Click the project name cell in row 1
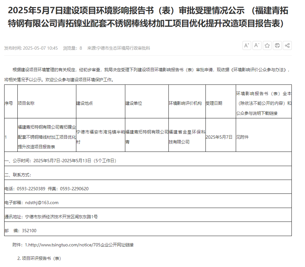Image resolution: width=305 pixels, height=267 pixels. pos(47,137)
